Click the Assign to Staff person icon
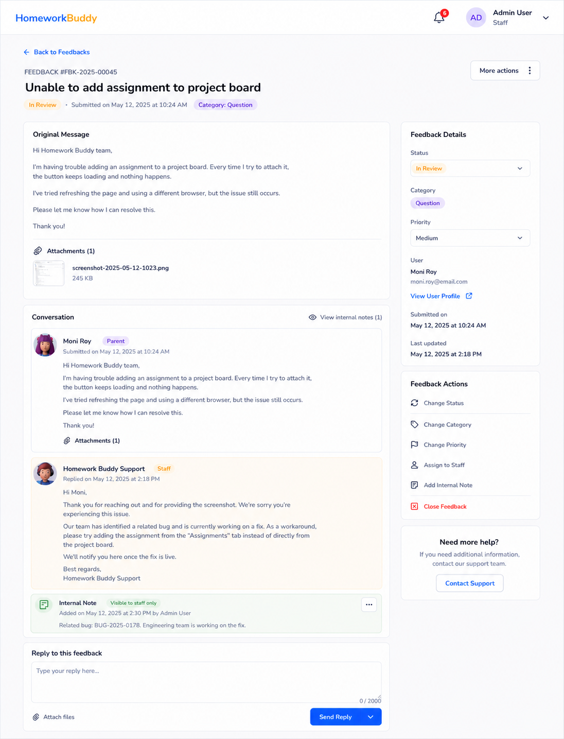Viewport: 564px width, 739px height. click(414, 465)
